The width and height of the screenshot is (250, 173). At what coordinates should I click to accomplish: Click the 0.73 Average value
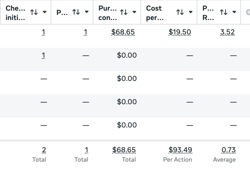[x=228, y=150]
